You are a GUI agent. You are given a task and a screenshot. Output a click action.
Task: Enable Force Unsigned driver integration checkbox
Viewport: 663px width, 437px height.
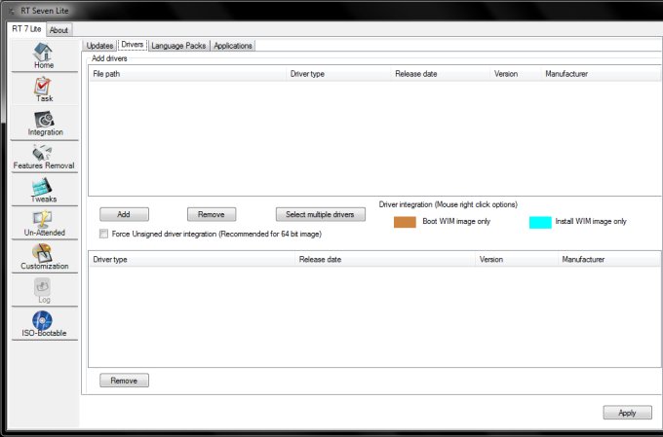pos(103,234)
